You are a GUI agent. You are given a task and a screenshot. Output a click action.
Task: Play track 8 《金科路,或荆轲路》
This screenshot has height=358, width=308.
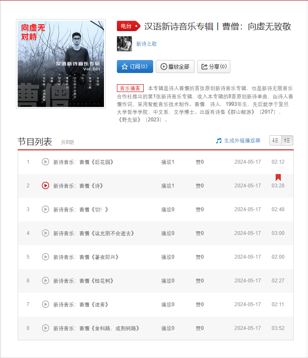pos(45,328)
